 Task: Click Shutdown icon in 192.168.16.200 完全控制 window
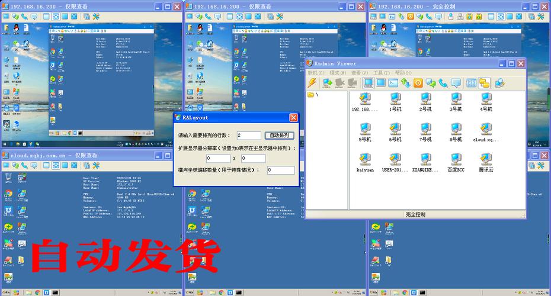[x=410, y=17]
